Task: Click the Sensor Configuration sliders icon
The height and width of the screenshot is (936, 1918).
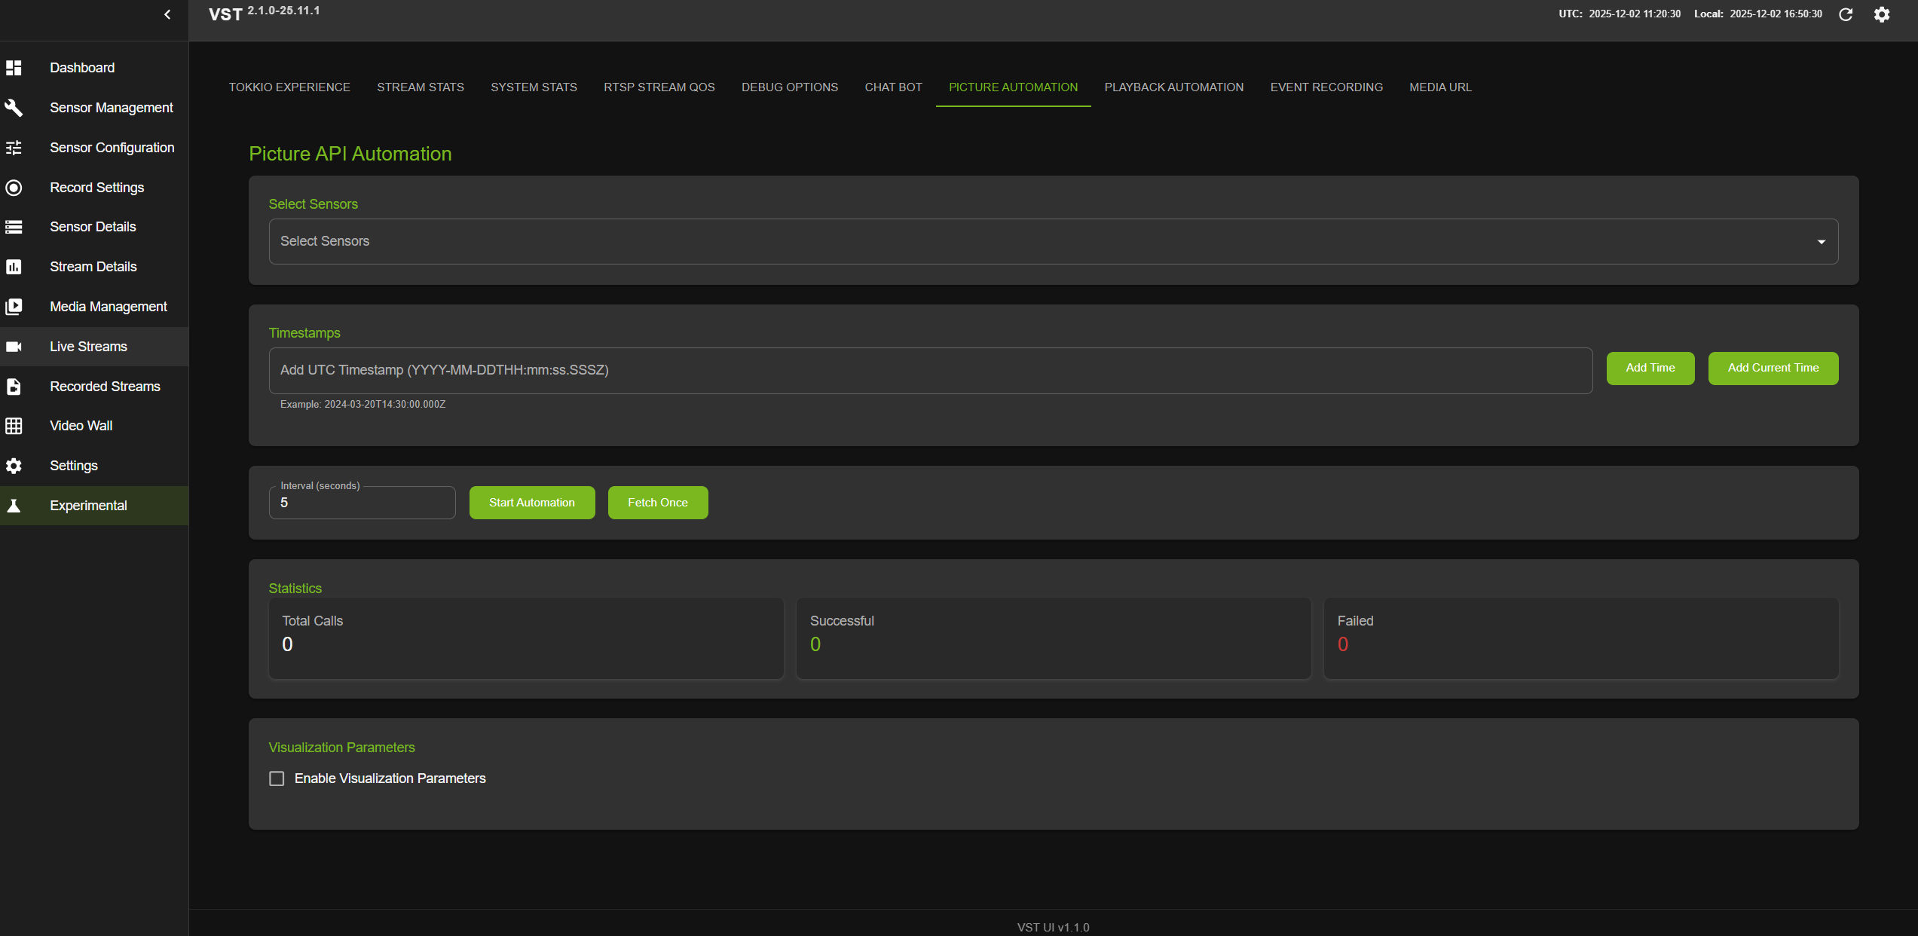Action: (14, 148)
